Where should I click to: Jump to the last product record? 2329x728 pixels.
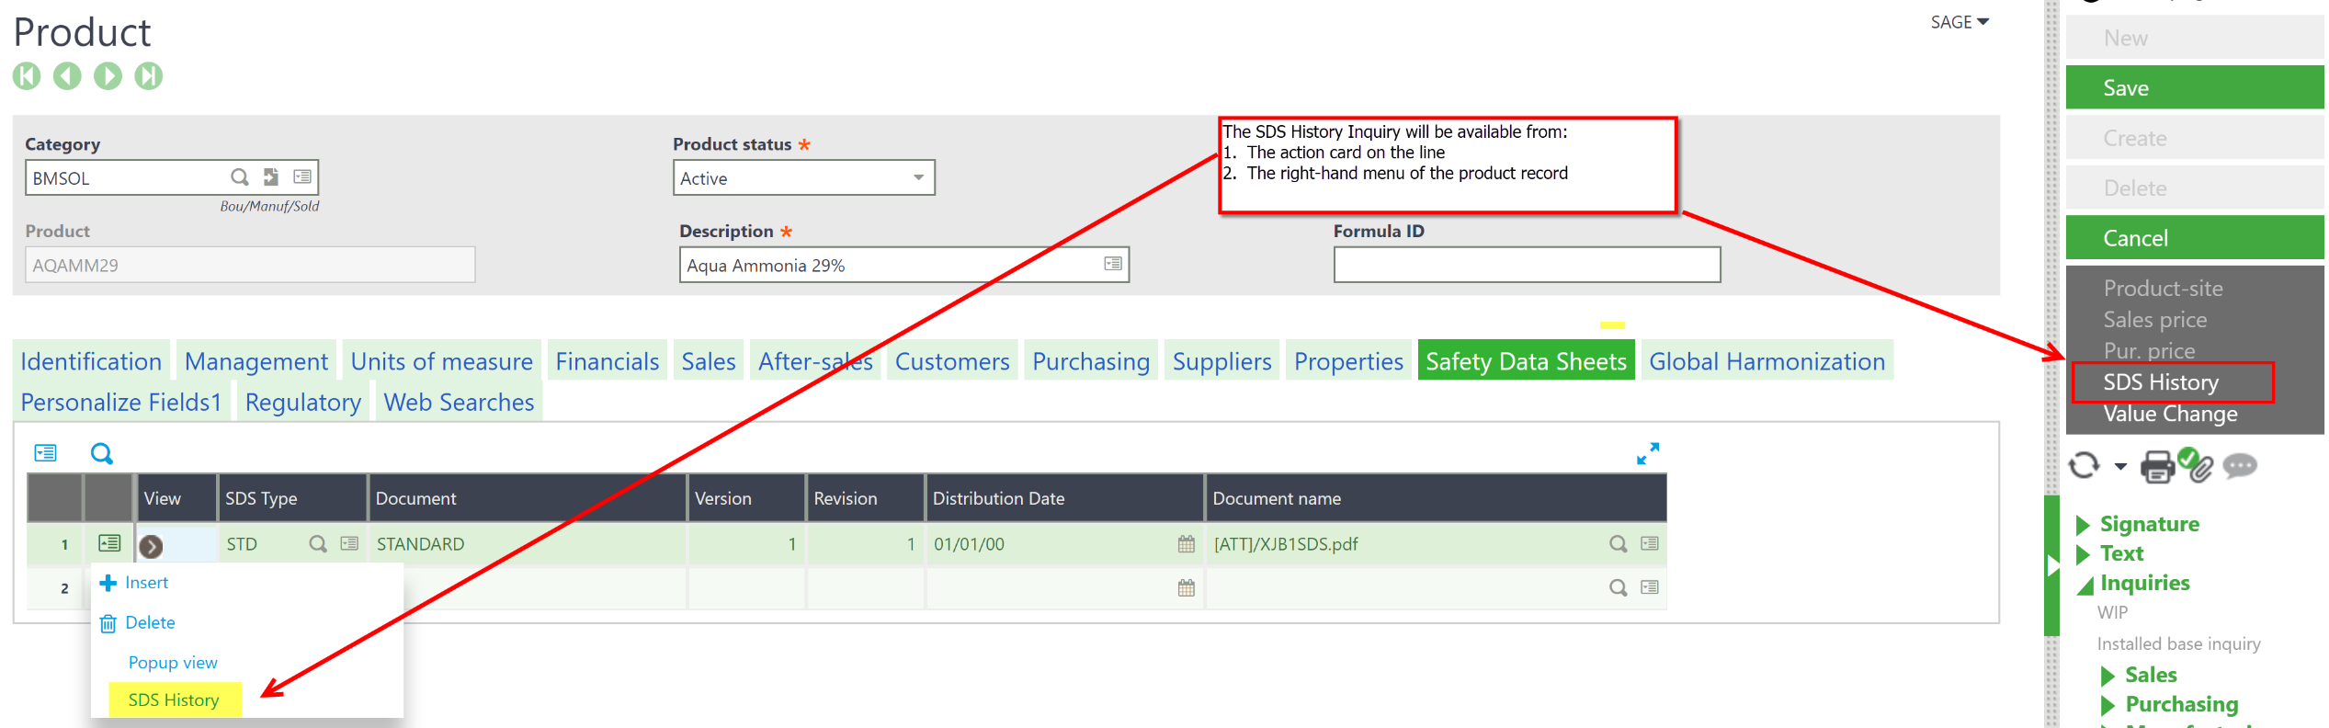tap(148, 76)
